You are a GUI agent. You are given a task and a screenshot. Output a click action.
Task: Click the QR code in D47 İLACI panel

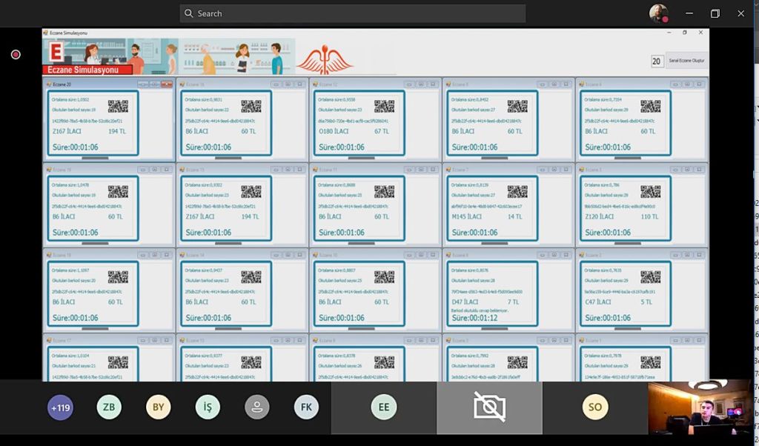tap(517, 277)
